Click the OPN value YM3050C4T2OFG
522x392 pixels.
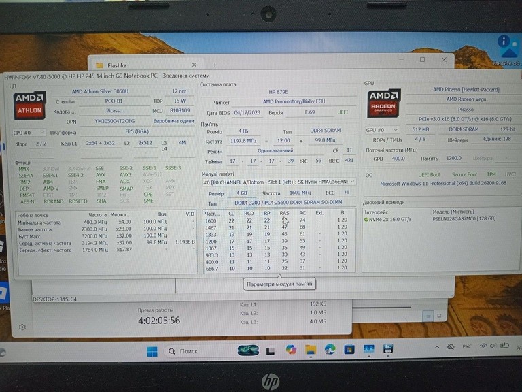tap(114, 121)
